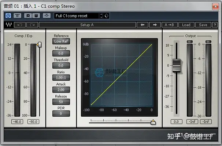Enable Read automation (R) button
The height and width of the screenshot is (146, 222).
tap(28, 16)
